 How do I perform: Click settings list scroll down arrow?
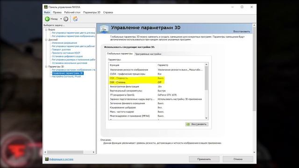pyautogui.click(x=206, y=118)
